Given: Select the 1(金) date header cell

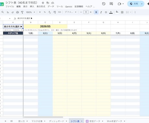Looking at the screenshot, I should (31, 33).
